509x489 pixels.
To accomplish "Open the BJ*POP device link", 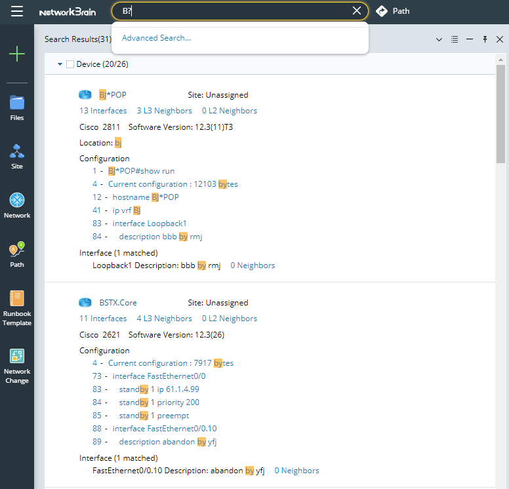I will (113, 95).
